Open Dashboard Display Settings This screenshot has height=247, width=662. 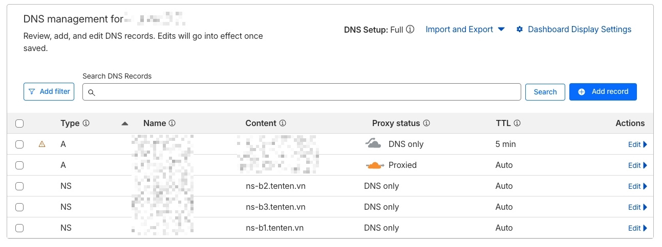pyautogui.click(x=573, y=30)
